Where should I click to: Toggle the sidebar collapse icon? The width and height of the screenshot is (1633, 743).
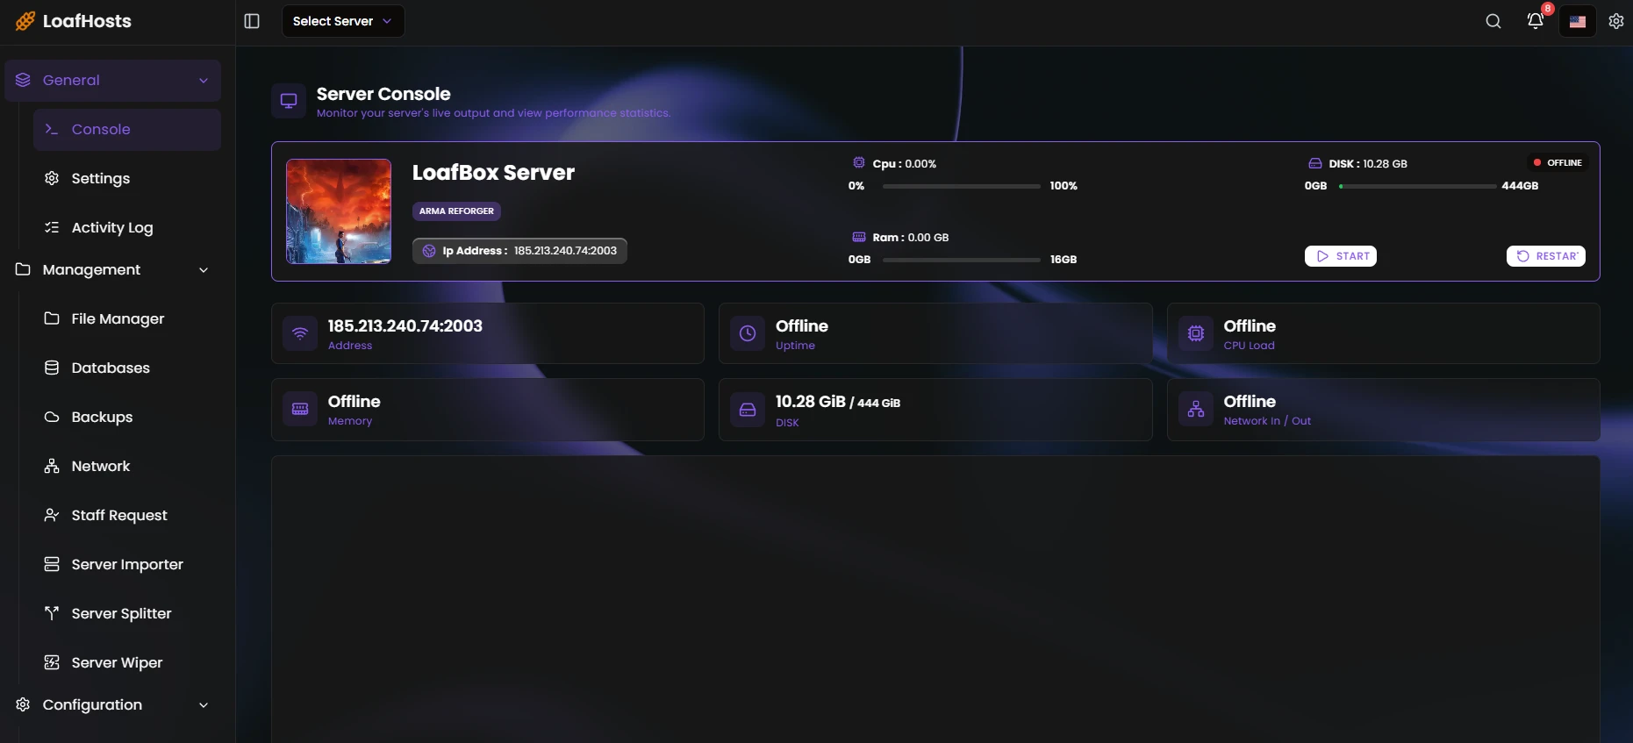tap(252, 21)
